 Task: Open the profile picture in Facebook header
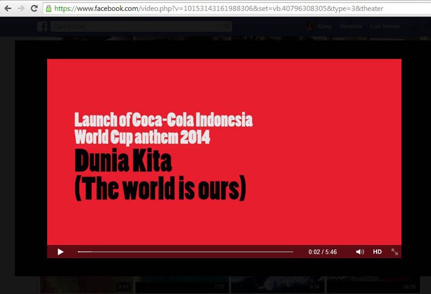(310, 26)
